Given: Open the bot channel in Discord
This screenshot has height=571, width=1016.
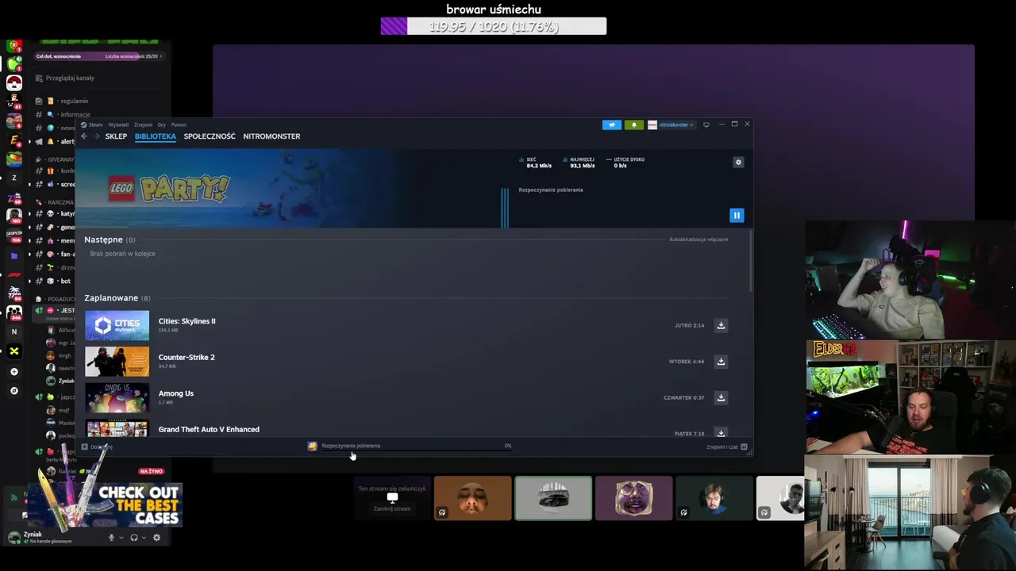Looking at the screenshot, I should [x=65, y=281].
